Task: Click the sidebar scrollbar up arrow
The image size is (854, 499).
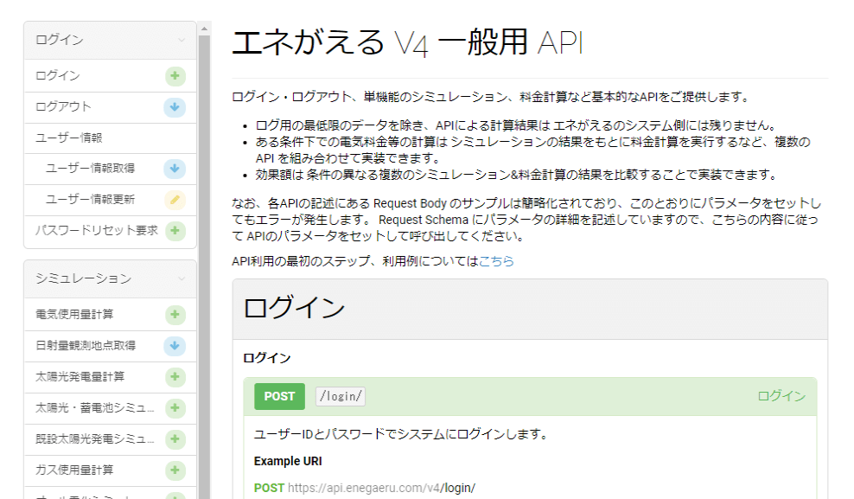Action: (x=204, y=29)
